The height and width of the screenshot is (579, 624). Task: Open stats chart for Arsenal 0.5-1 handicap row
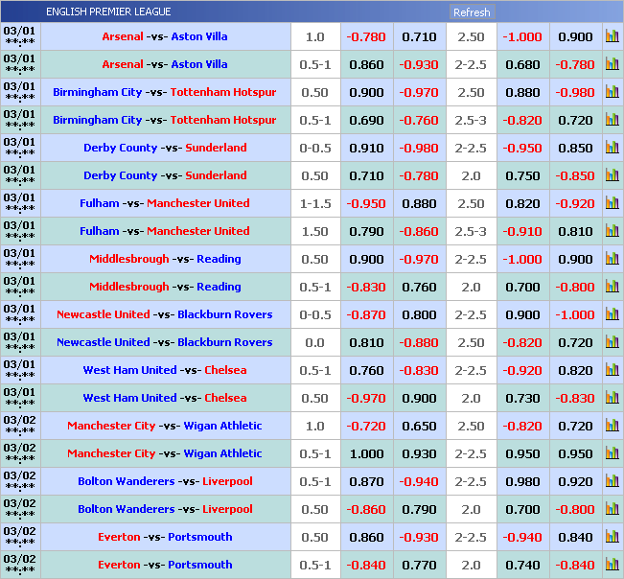(612, 64)
